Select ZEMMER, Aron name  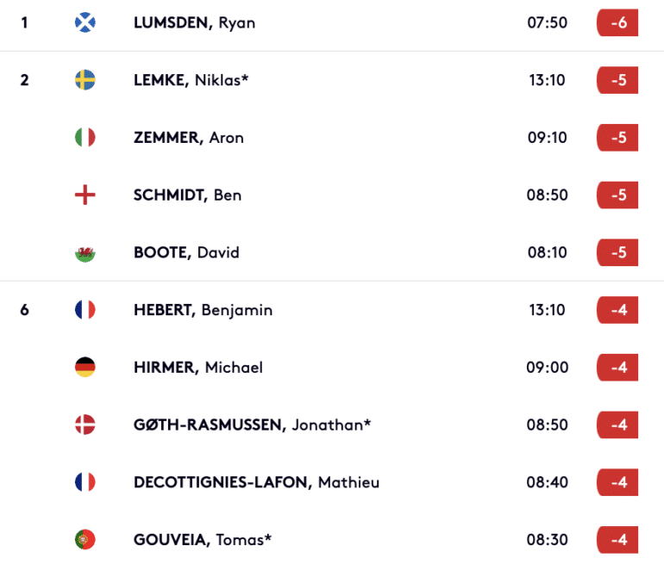coord(189,138)
